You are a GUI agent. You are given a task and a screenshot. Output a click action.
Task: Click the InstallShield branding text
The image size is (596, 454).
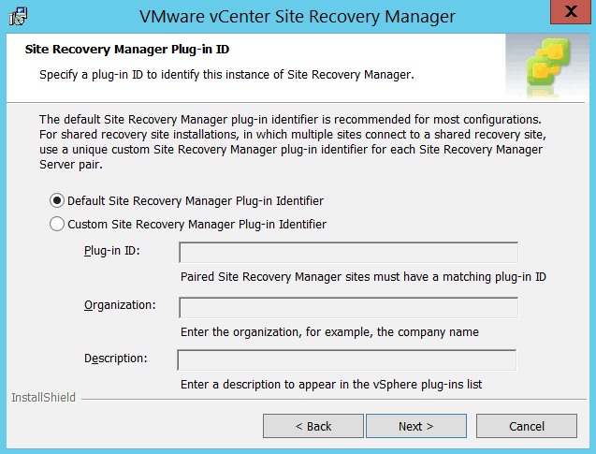43,398
